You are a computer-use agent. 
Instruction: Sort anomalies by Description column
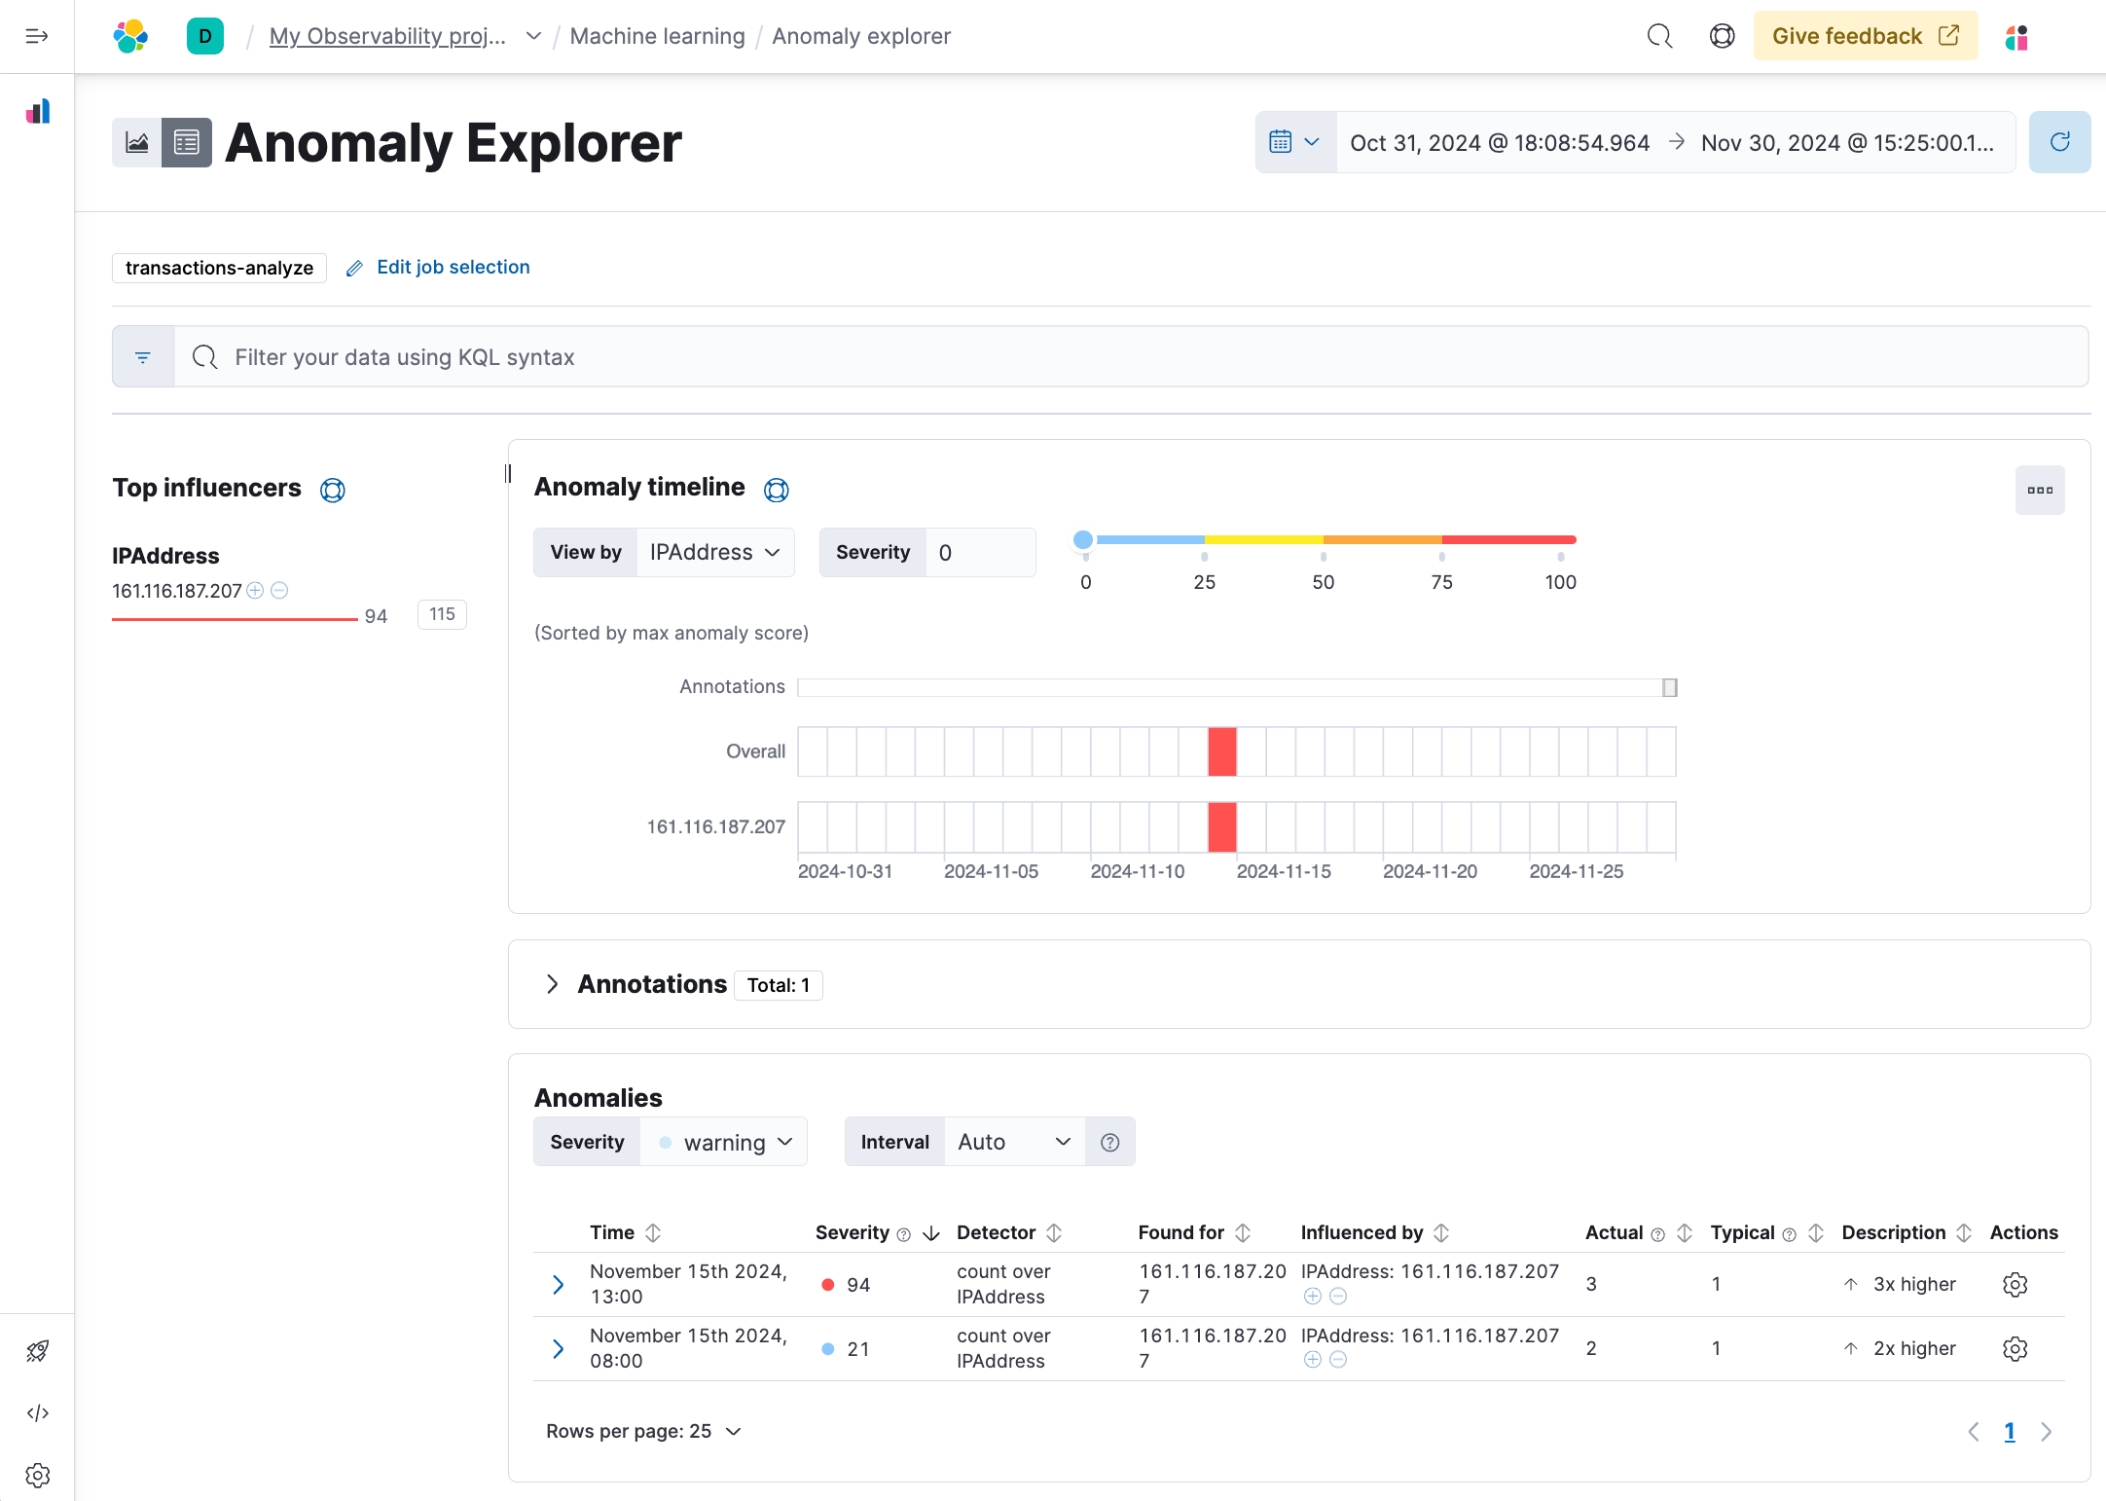click(x=1906, y=1232)
